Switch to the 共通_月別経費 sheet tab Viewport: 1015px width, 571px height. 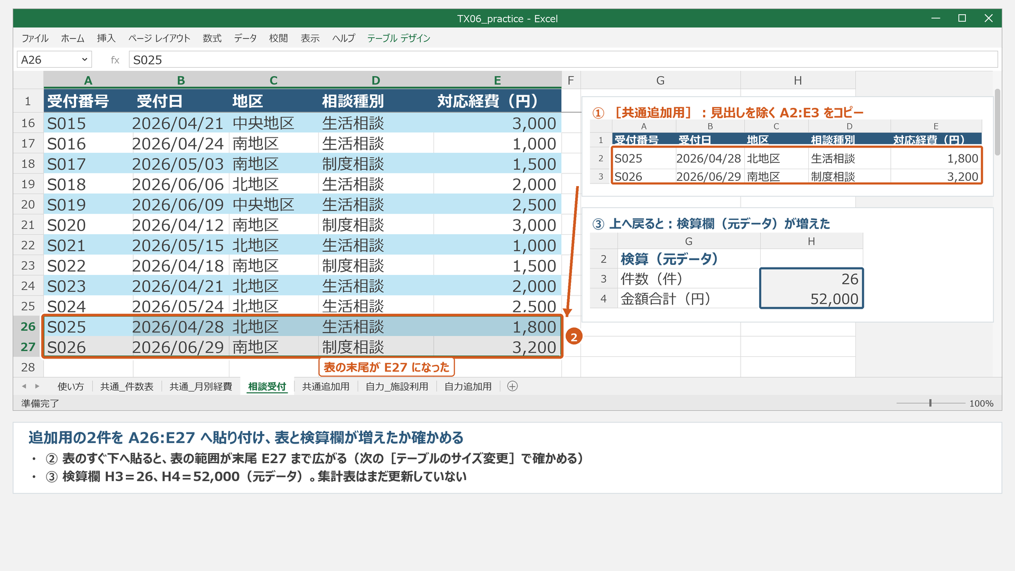pyautogui.click(x=201, y=386)
